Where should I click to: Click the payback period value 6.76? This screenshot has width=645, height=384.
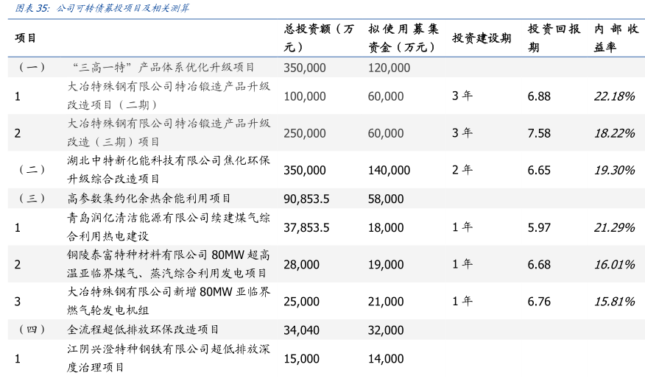click(x=539, y=302)
